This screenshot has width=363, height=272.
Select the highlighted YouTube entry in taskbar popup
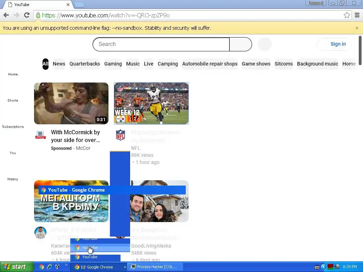point(100,248)
